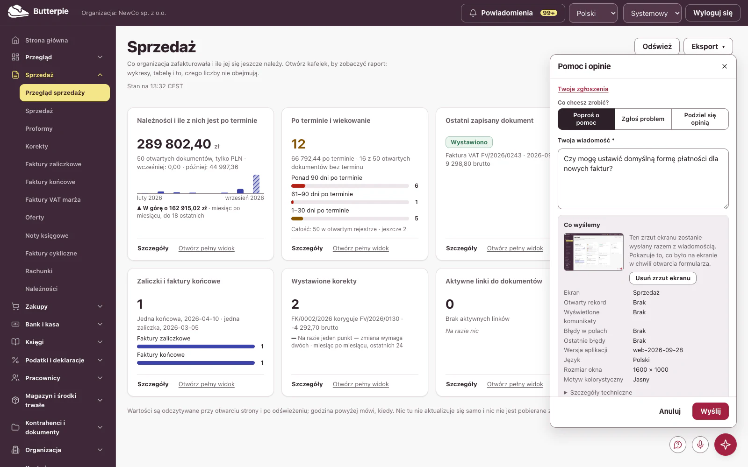Click the Przegląd grid icon
This screenshot has height=467, width=748.
pyautogui.click(x=15, y=57)
